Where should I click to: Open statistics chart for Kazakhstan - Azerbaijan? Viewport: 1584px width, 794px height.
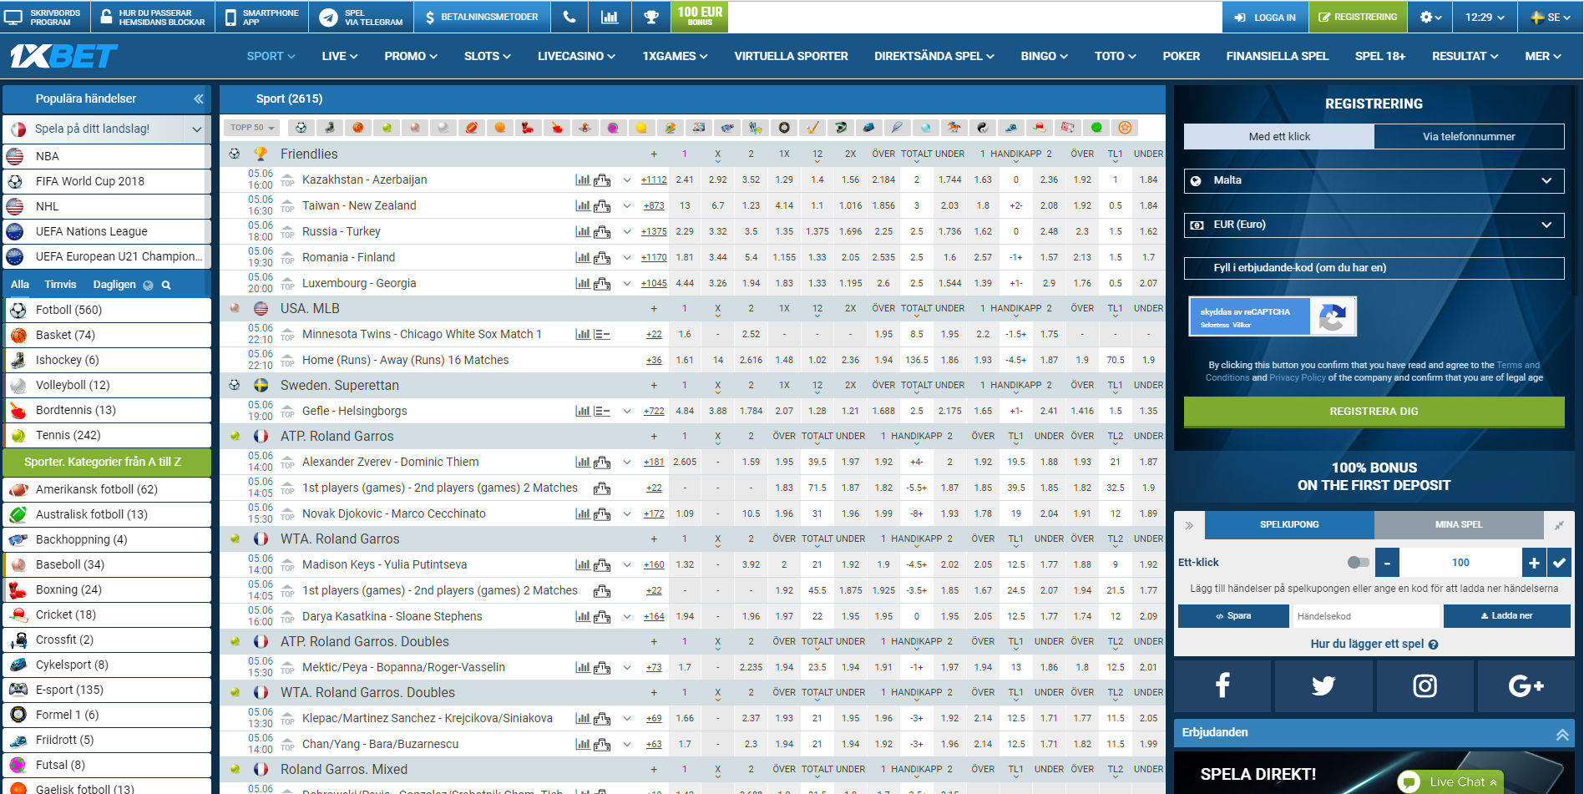tap(582, 180)
